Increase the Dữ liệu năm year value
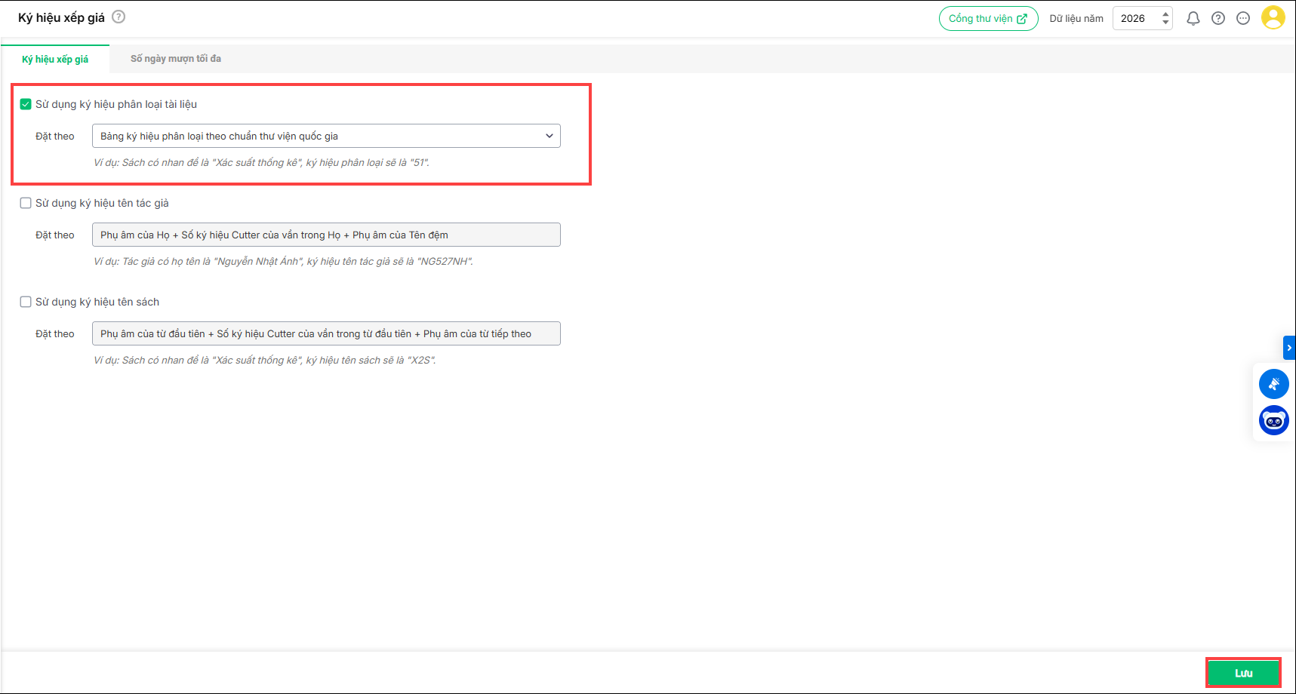The image size is (1296, 694). pos(1165,14)
